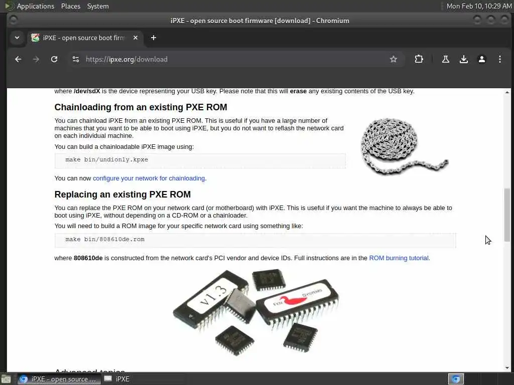Open Chromium three-dot menu
514x385 pixels.
click(499, 59)
